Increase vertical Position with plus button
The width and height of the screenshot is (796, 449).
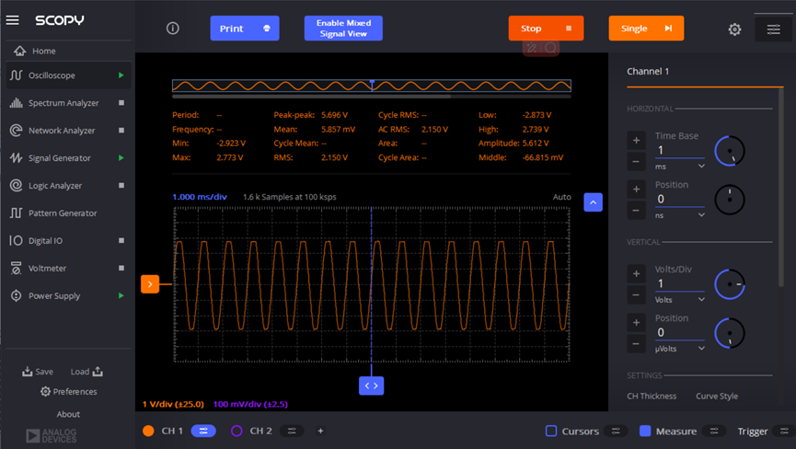coord(636,323)
